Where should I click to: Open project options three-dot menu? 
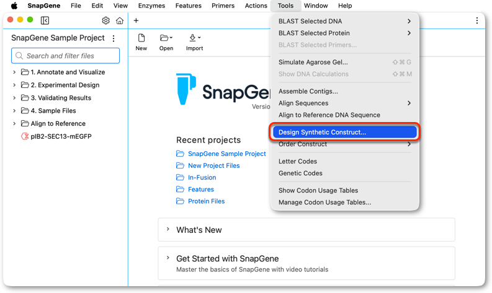click(114, 38)
